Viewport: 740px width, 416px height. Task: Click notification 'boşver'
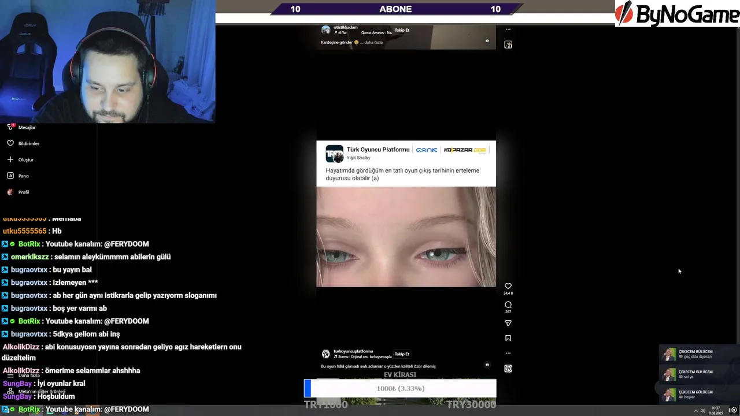(x=689, y=397)
